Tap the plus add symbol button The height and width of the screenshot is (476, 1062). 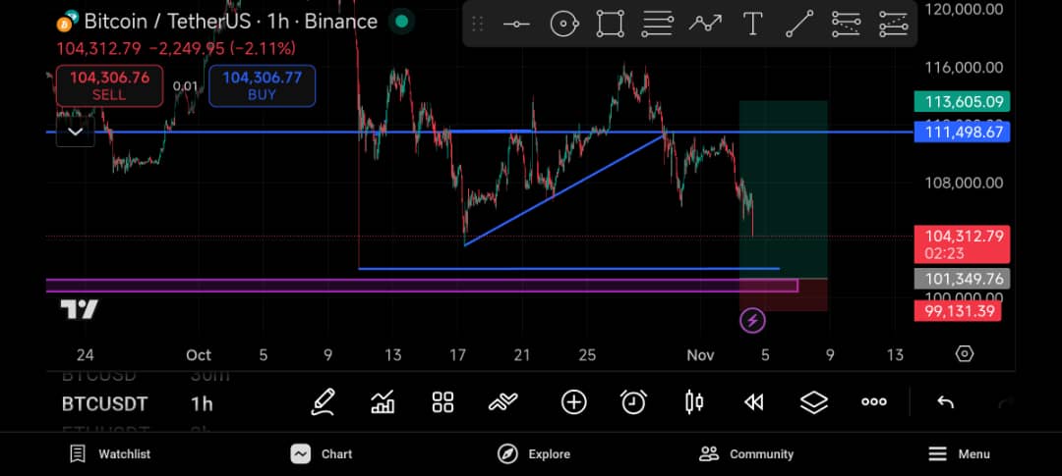pyautogui.click(x=573, y=402)
